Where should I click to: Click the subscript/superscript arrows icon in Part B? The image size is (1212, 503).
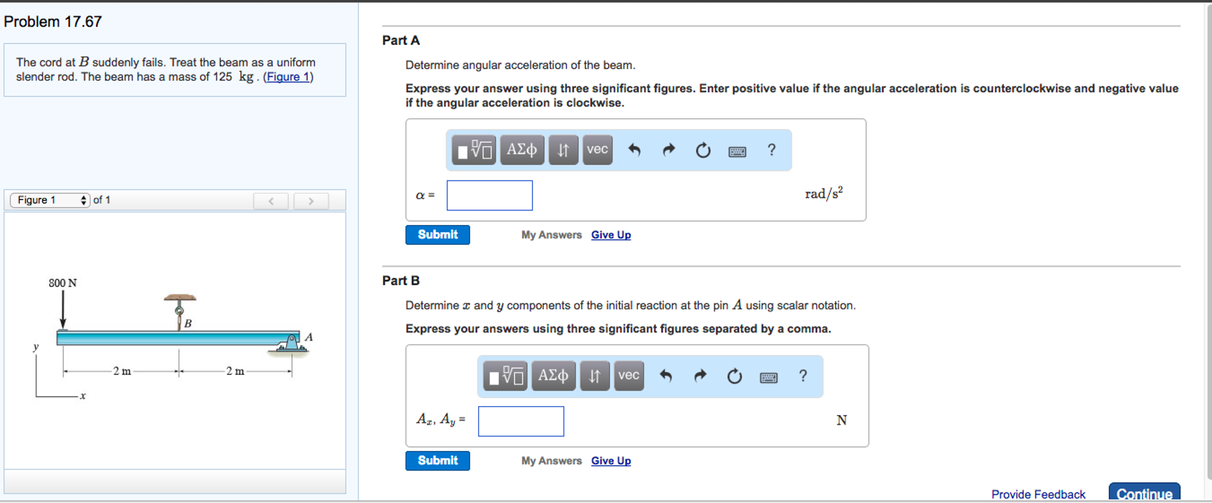point(594,376)
